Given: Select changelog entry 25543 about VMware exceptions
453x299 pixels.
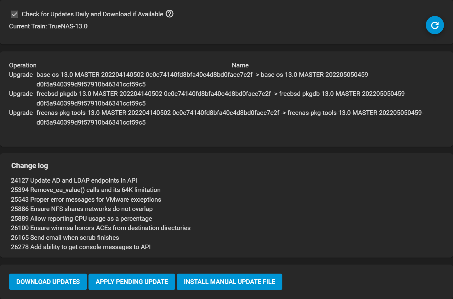Looking at the screenshot, I should click(x=86, y=200).
